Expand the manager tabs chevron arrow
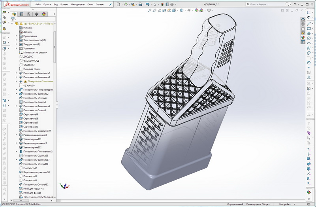 coord(54,14)
